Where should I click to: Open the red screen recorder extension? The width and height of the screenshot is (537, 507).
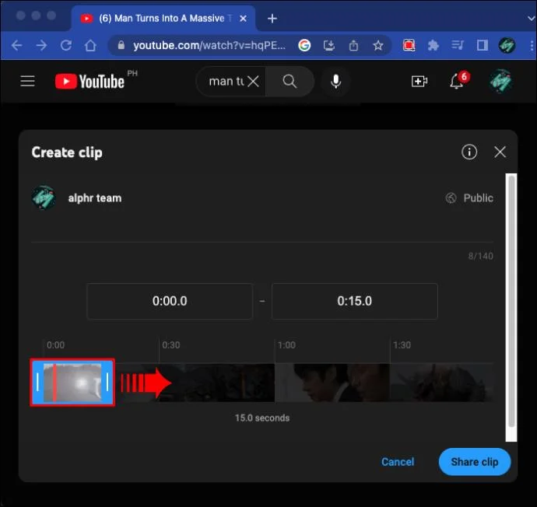click(x=409, y=45)
